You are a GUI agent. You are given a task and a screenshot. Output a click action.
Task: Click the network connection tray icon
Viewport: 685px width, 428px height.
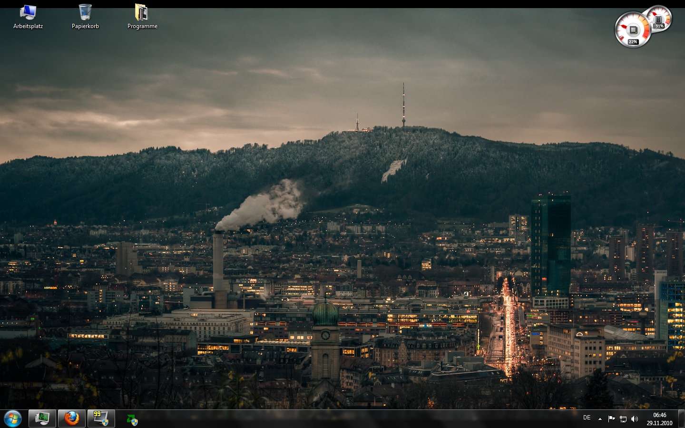[623, 419]
